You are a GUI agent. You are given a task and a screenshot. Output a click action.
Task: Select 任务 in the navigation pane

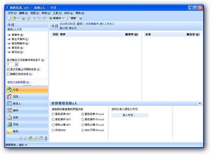pyautogui.click(x=27, y=118)
